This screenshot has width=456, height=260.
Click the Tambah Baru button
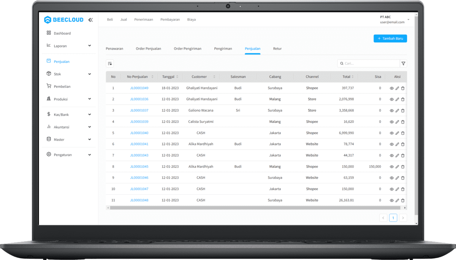(x=390, y=38)
